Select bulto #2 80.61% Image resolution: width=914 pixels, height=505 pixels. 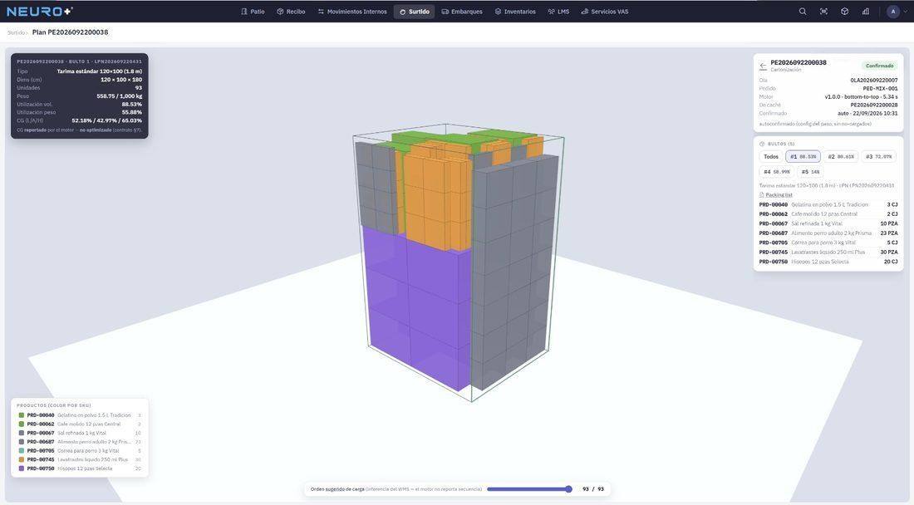coord(841,157)
